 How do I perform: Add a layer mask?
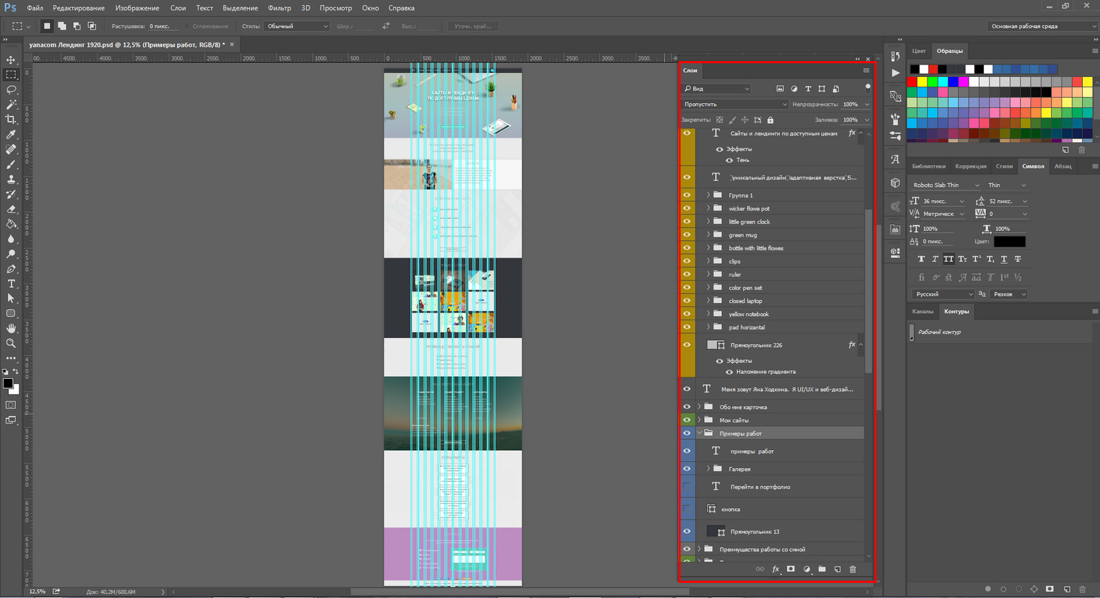tap(791, 569)
